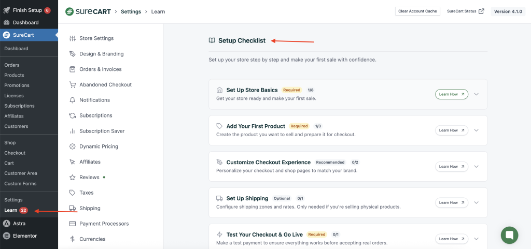The width and height of the screenshot is (531, 249).
Task: Expand the Test Your Checkout & Go Live section
Action: tap(477, 239)
